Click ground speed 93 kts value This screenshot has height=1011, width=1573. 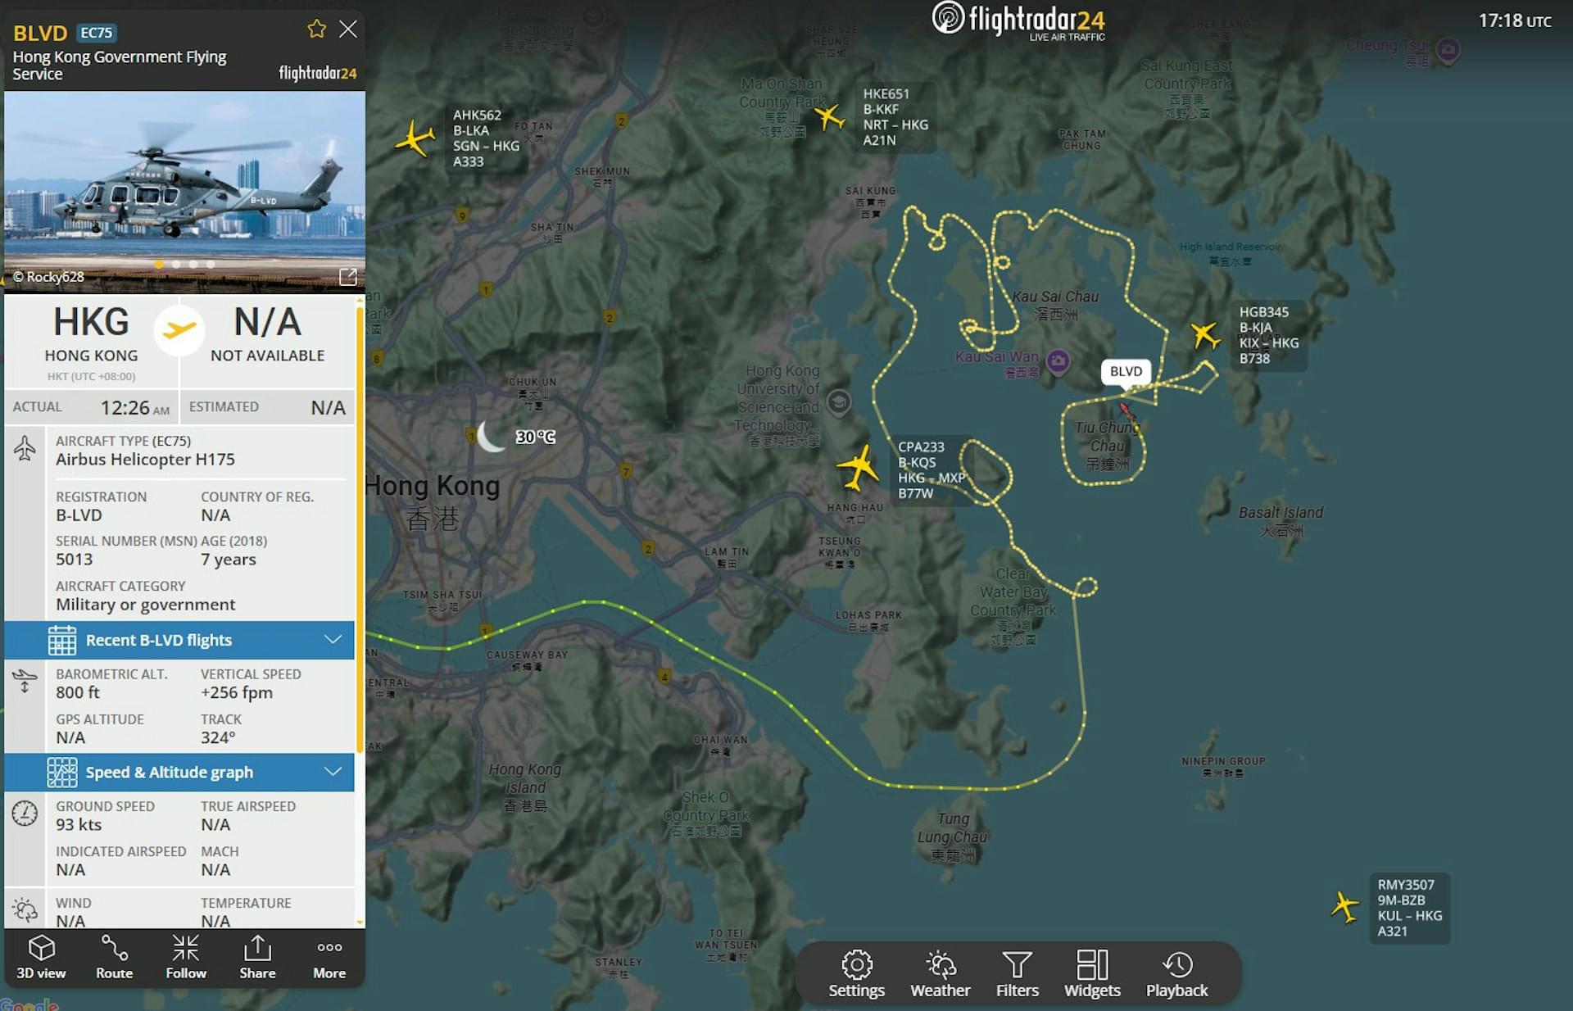pyautogui.click(x=79, y=825)
